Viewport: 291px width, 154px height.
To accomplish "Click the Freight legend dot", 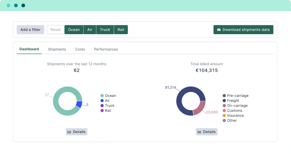I will click(224, 101).
